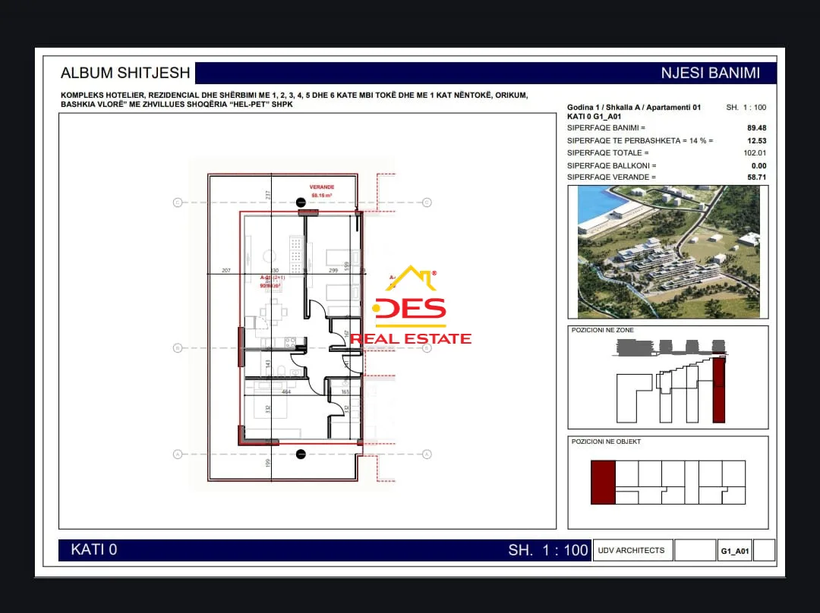
Task: Click the KATI 0 footer label
Action: point(94,550)
